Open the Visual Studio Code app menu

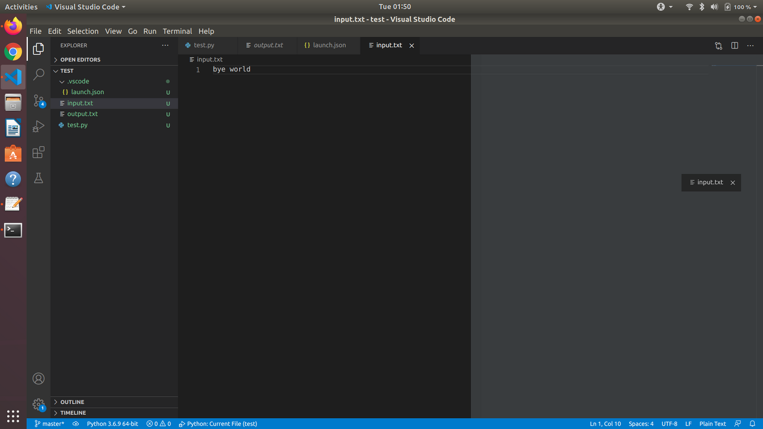pyautogui.click(x=85, y=7)
